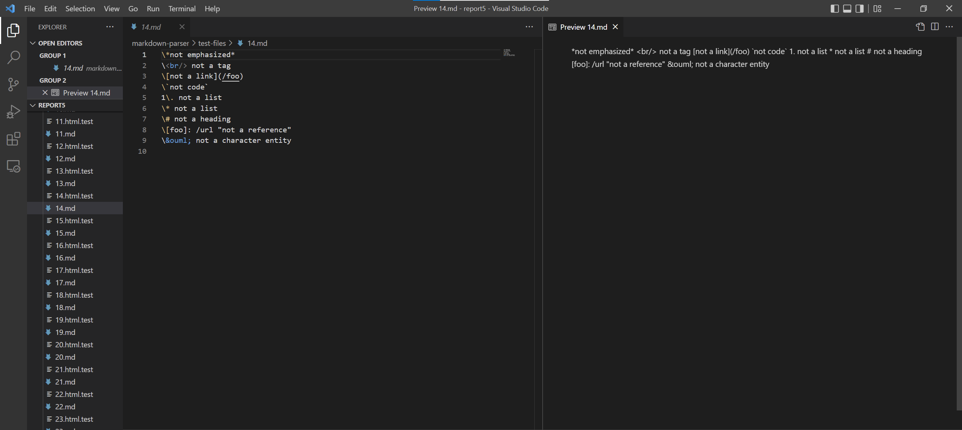Toggle the Secondary Side Bar visibility

click(859, 8)
